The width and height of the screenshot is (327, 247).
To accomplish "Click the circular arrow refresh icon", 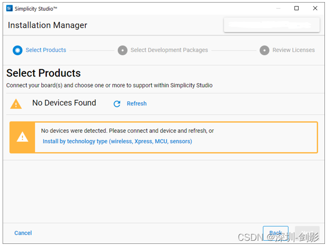I will [x=117, y=104].
